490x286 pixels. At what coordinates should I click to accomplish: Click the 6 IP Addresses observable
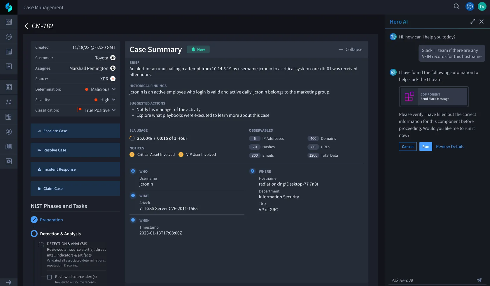point(267,138)
